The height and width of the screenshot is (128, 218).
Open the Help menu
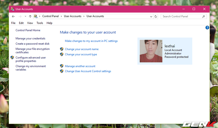click(49, 23)
